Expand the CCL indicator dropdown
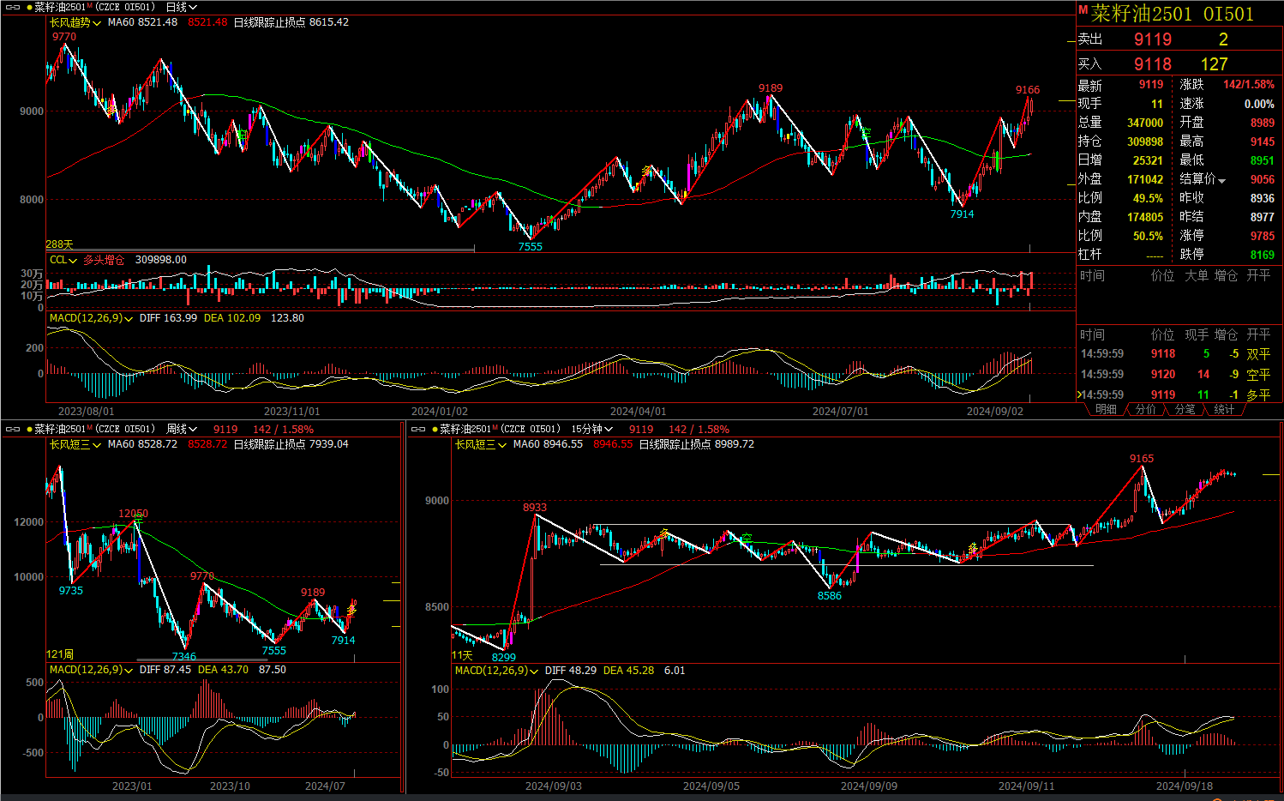The image size is (1284, 801). click(x=63, y=260)
